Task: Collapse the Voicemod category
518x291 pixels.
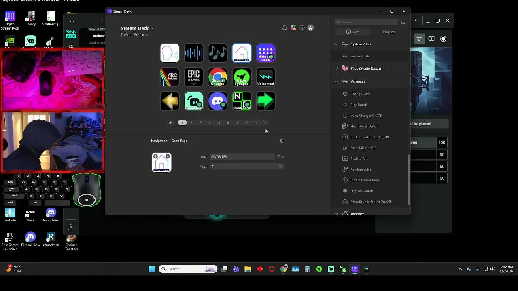Action: click(x=337, y=82)
